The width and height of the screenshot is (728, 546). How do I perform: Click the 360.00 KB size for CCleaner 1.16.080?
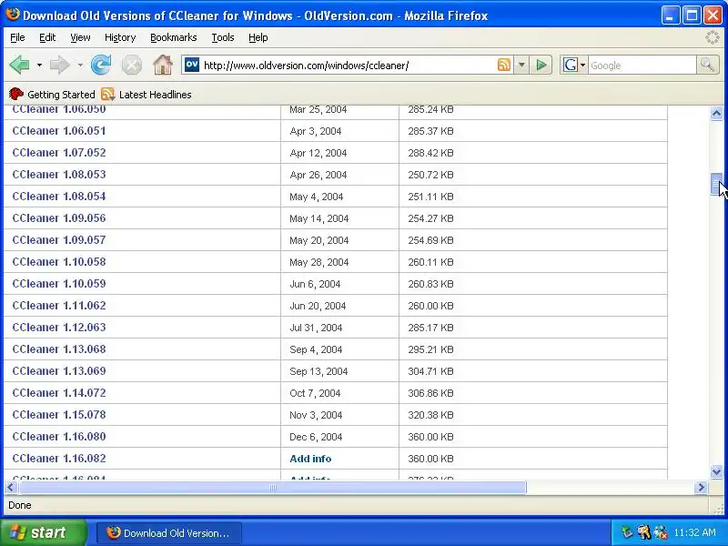click(430, 437)
